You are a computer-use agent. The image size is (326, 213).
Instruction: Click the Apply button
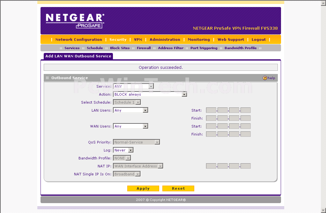[143, 188]
